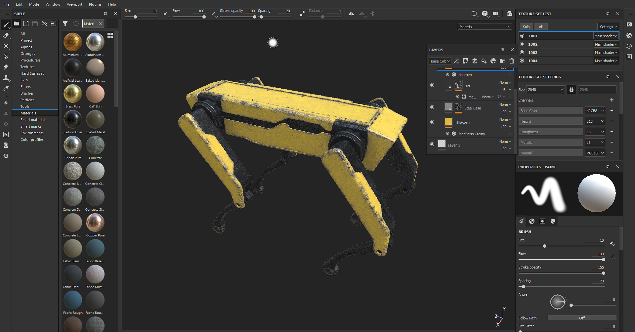Select radio for texture set 1002

coord(522,44)
